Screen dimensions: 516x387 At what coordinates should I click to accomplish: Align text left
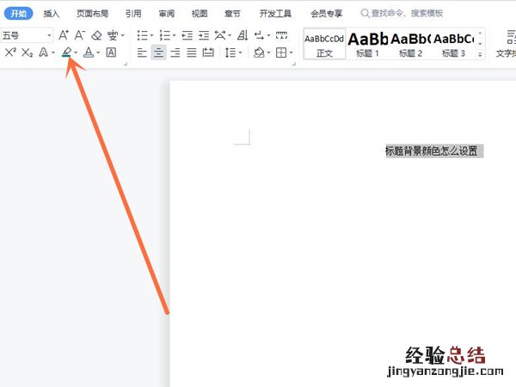tap(142, 52)
